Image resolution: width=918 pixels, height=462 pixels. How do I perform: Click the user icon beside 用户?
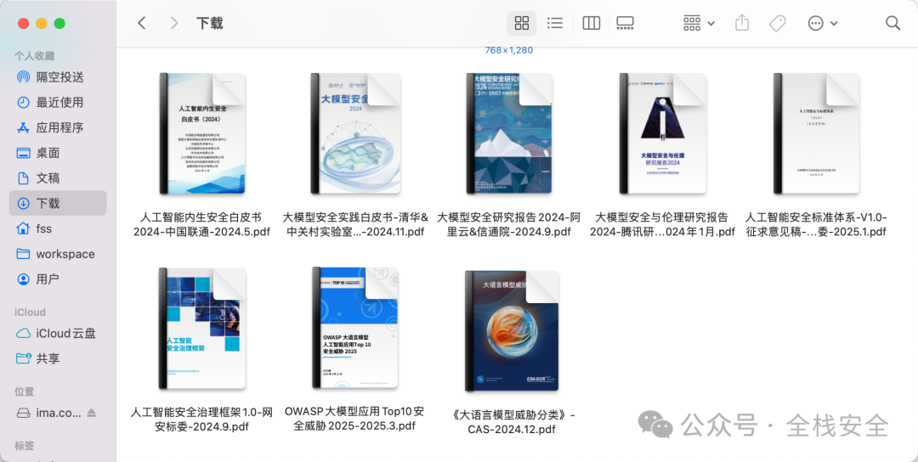tap(23, 279)
